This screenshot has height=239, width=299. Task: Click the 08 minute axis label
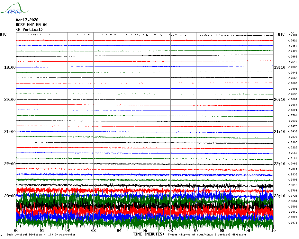pyautogui.click(x=222, y=230)
